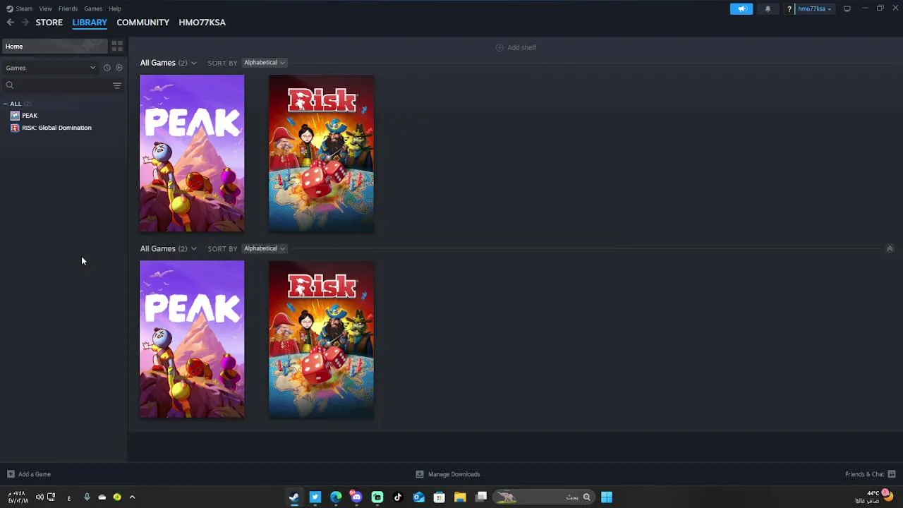Open the Friends menu

[x=68, y=8]
